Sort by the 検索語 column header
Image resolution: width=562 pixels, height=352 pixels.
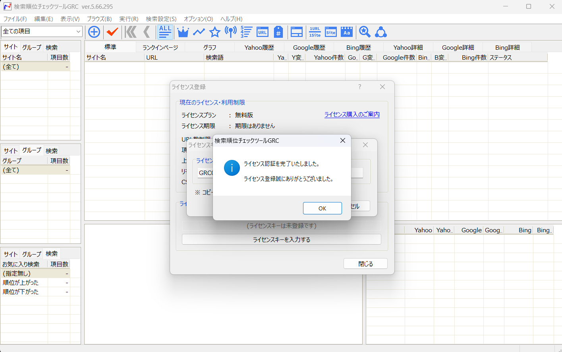click(239, 57)
